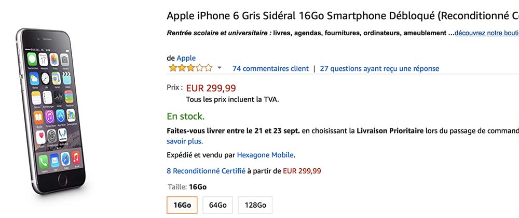Visit the Hexagone Mobile seller page

tap(265, 154)
